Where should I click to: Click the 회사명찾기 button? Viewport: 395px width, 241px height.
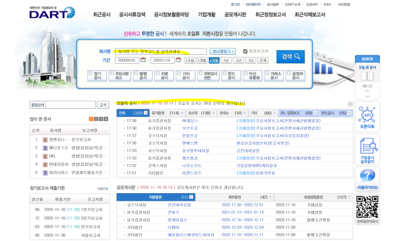(x=223, y=51)
